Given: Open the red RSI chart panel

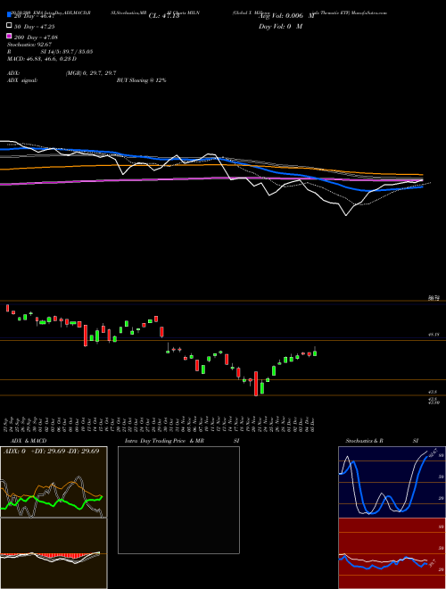Looking at the screenshot, I should (392, 553).
